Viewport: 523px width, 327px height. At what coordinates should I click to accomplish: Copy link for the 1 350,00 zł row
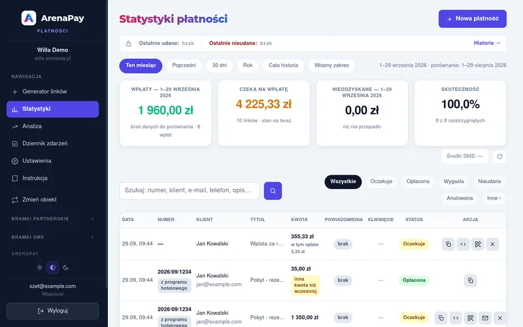[x=441, y=318]
